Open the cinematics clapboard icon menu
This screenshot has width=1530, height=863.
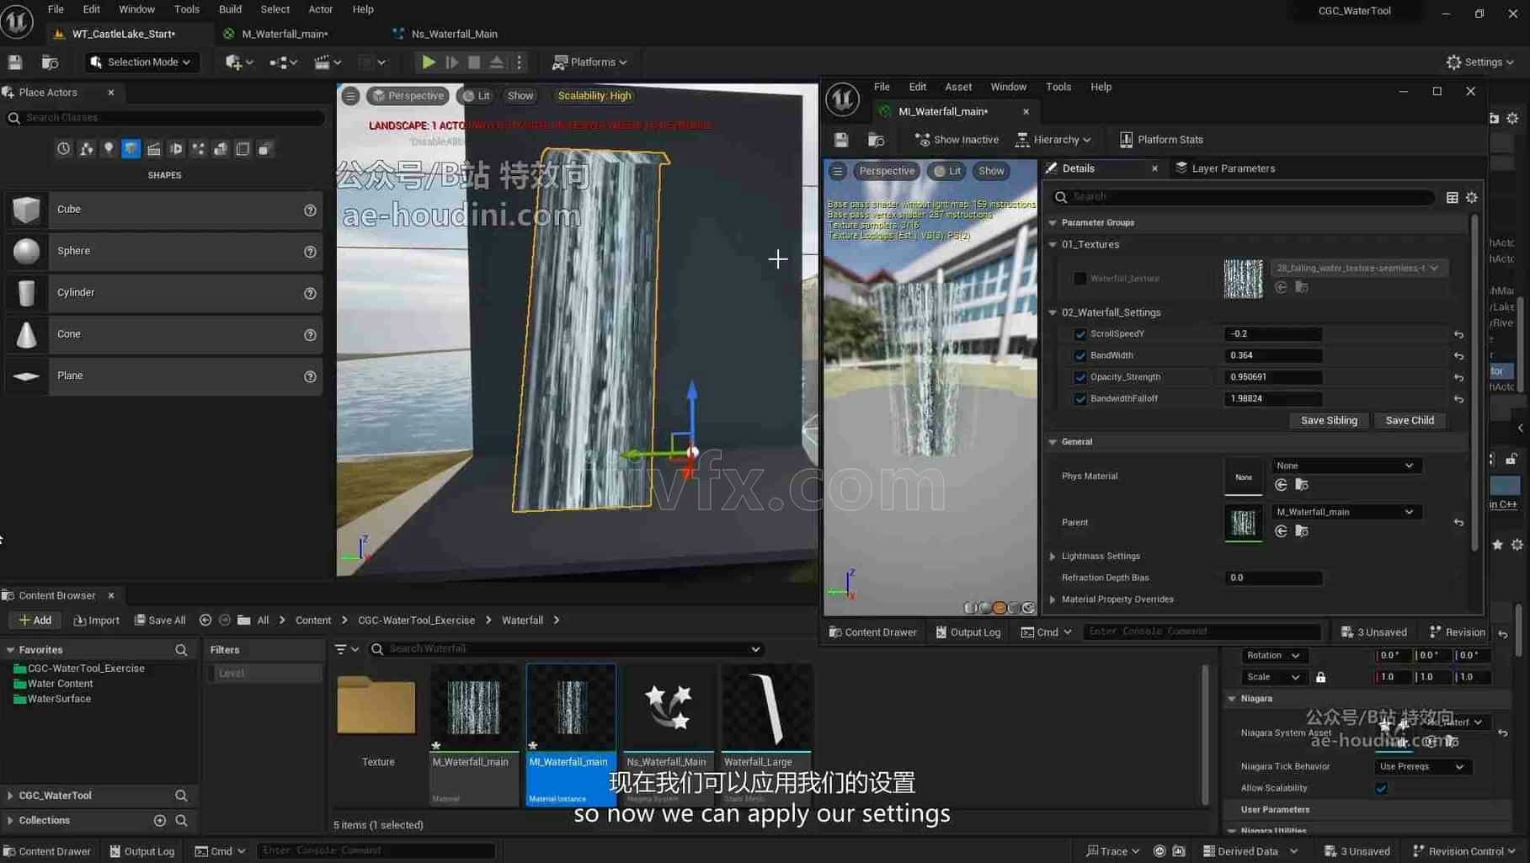pos(327,61)
